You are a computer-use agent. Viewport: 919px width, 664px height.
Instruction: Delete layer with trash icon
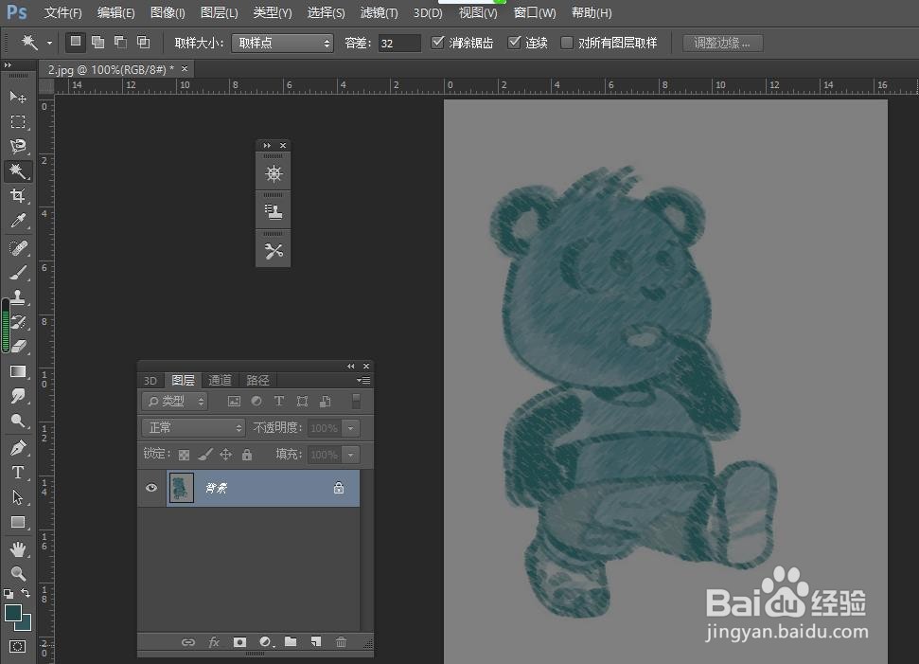coord(341,642)
